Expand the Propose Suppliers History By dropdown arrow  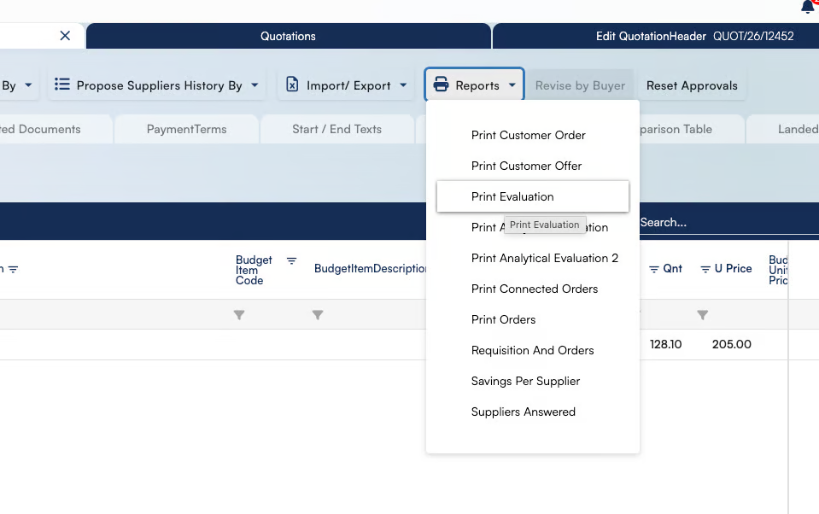(x=254, y=85)
